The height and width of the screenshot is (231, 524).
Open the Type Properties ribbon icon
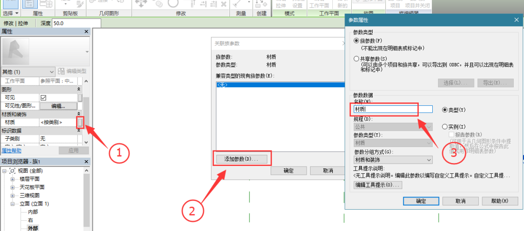[x=46, y=4]
